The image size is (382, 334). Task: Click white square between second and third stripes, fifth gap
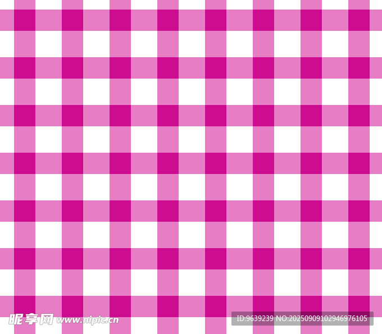coord(96,235)
